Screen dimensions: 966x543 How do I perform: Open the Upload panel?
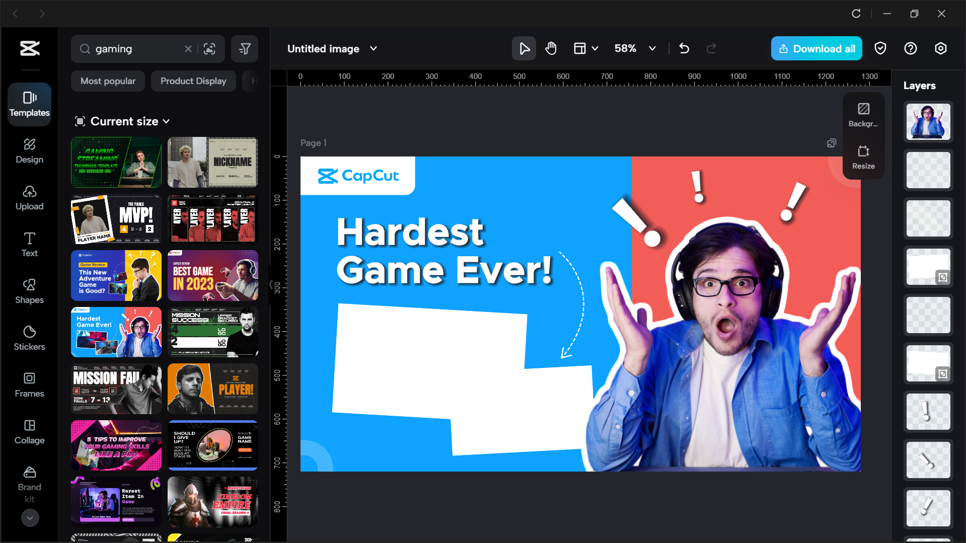(x=29, y=197)
